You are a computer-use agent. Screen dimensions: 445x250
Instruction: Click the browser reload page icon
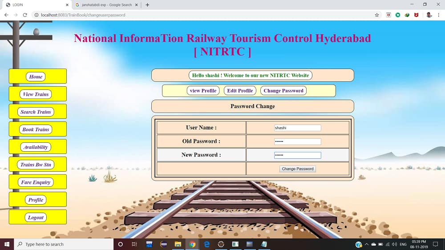coord(25,15)
